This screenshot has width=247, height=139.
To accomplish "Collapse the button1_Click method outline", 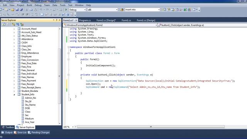I will (68, 75).
